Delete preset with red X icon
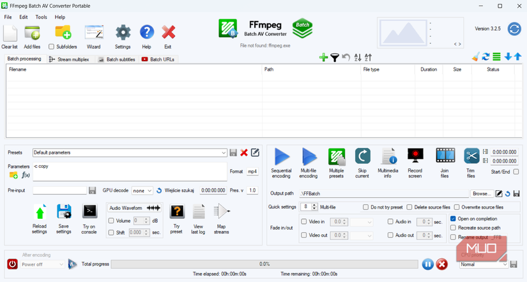 (244, 152)
